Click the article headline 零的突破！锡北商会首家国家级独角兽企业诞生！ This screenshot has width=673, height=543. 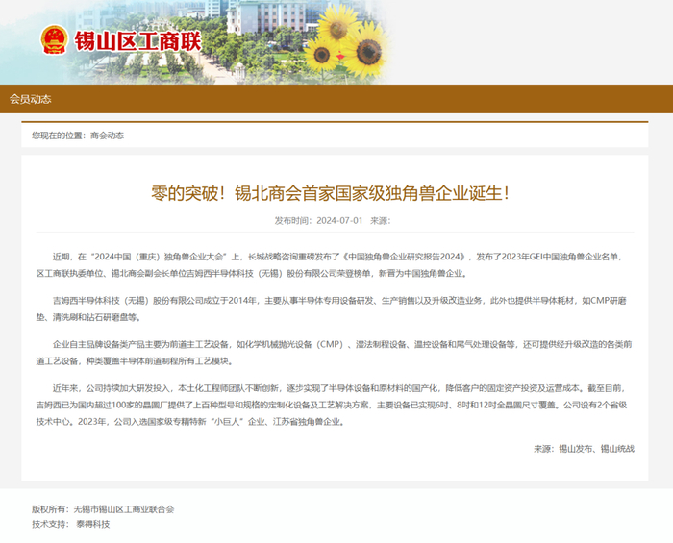[331, 193]
